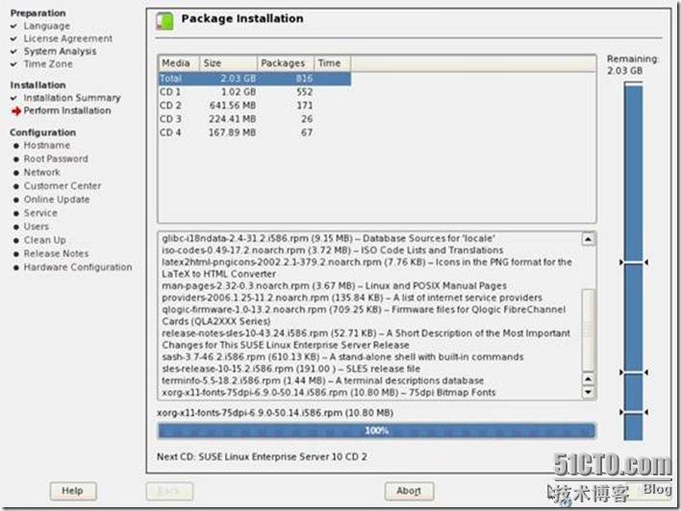Select the CD 3 row
The height and width of the screenshot is (511, 681).
255,119
